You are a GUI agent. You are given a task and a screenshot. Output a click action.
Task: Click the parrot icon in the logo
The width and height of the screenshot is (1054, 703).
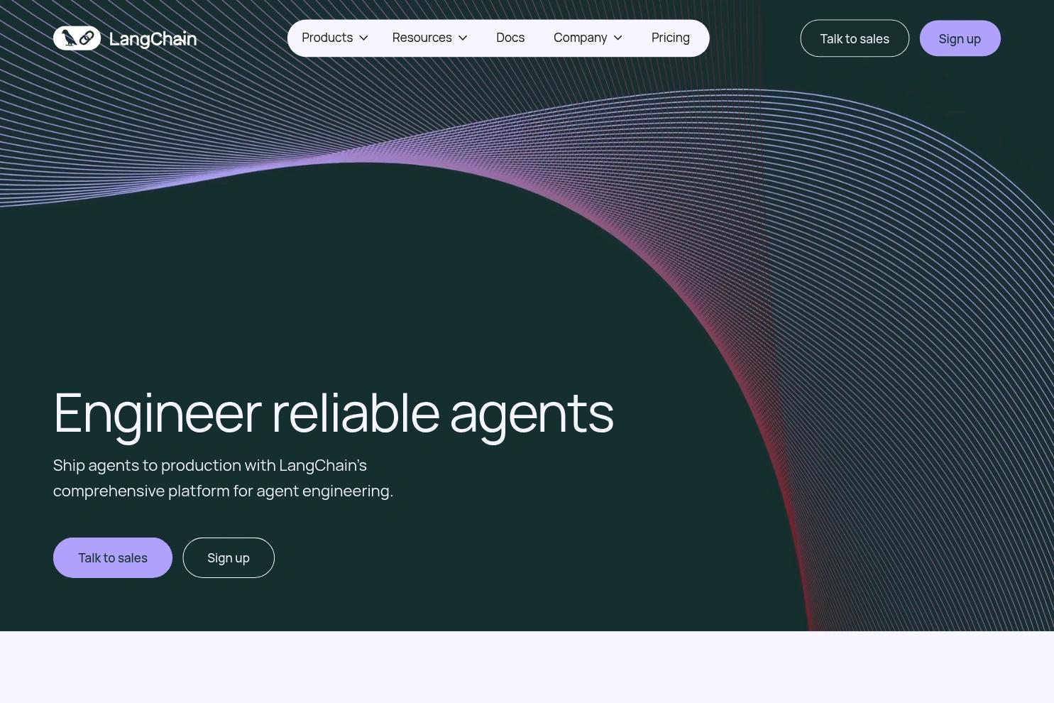pos(69,38)
